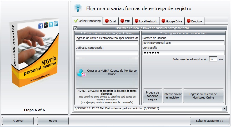
Task: Click Ingrese su Cuenta de Monitoreo Online
Action: [x=203, y=96]
